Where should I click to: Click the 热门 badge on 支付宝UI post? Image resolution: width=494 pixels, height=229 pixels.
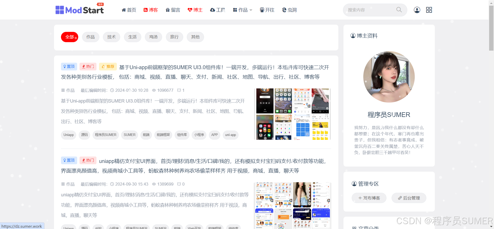[88, 160]
